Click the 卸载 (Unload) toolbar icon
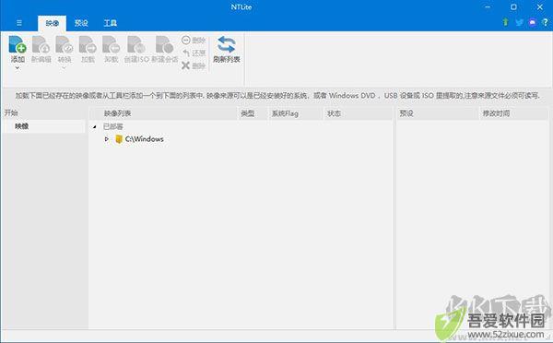This screenshot has width=553, height=343. pyautogui.click(x=112, y=44)
